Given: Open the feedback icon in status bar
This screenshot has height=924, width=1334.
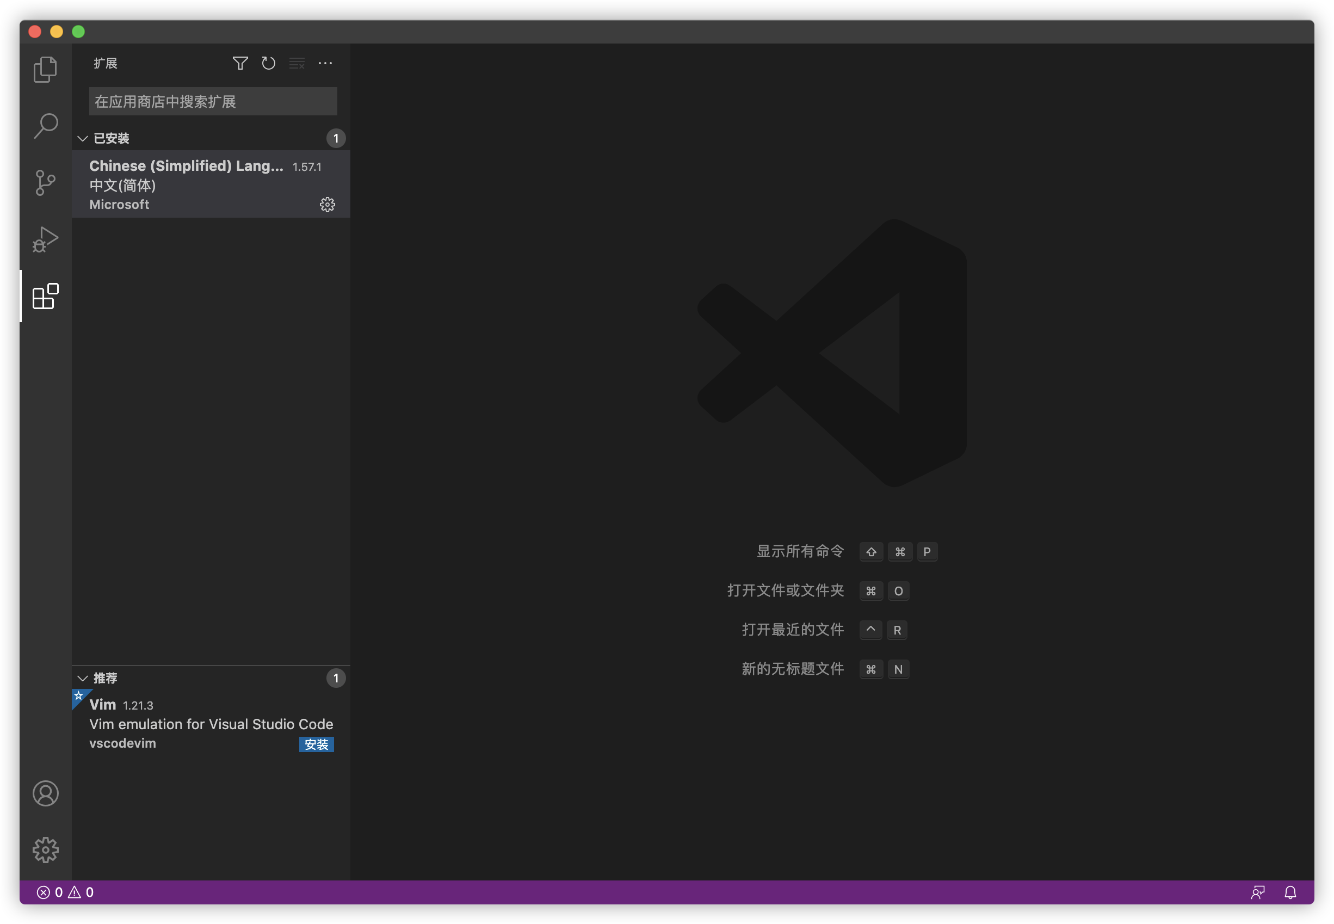Looking at the screenshot, I should click(x=1258, y=892).
